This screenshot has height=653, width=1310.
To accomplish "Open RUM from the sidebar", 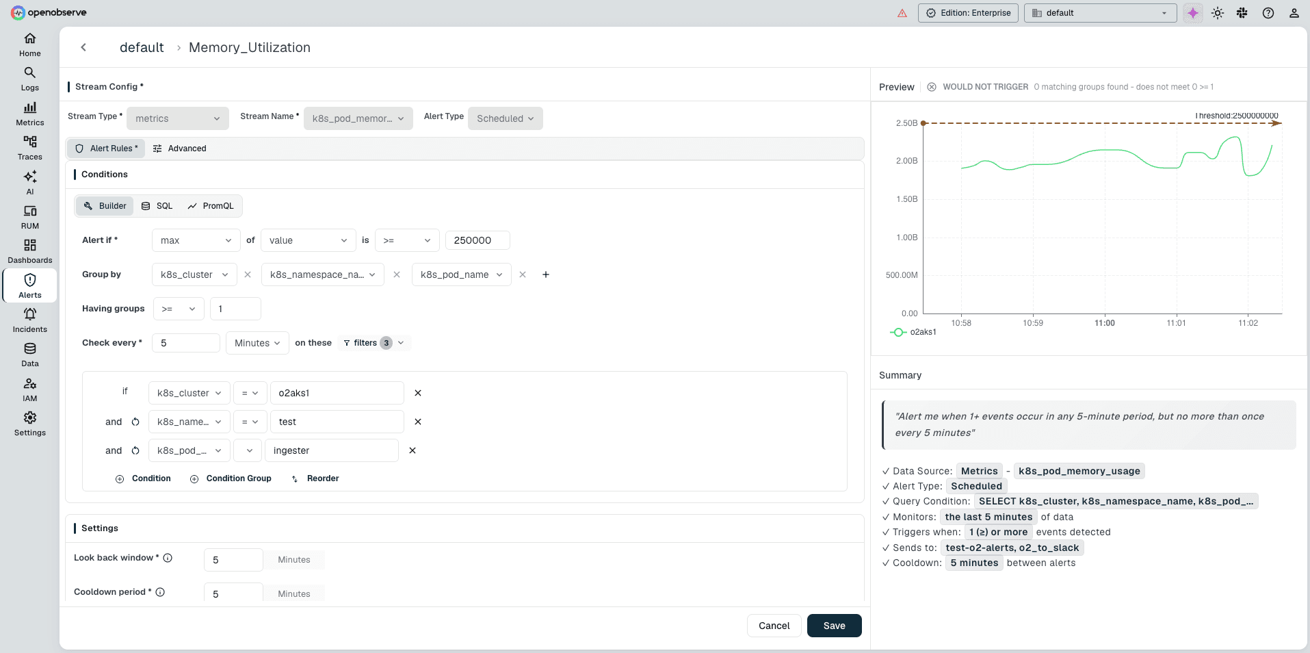I will click(x=30, y=218).
